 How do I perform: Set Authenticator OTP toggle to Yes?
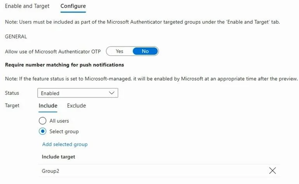[119, 51]
